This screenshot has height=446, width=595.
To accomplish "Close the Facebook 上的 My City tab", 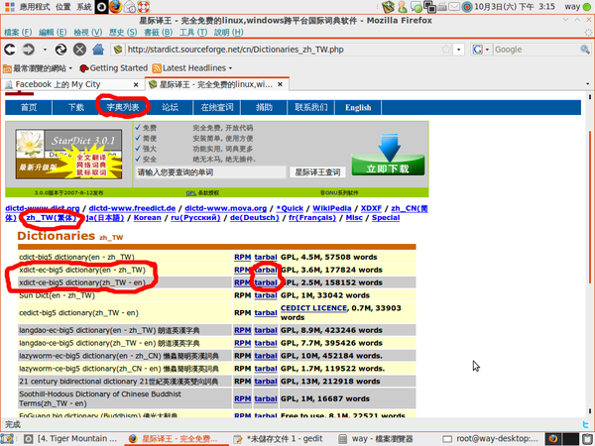I will click(136, 84).
